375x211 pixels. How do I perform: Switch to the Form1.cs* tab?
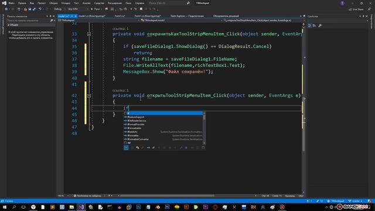point(120,16)
